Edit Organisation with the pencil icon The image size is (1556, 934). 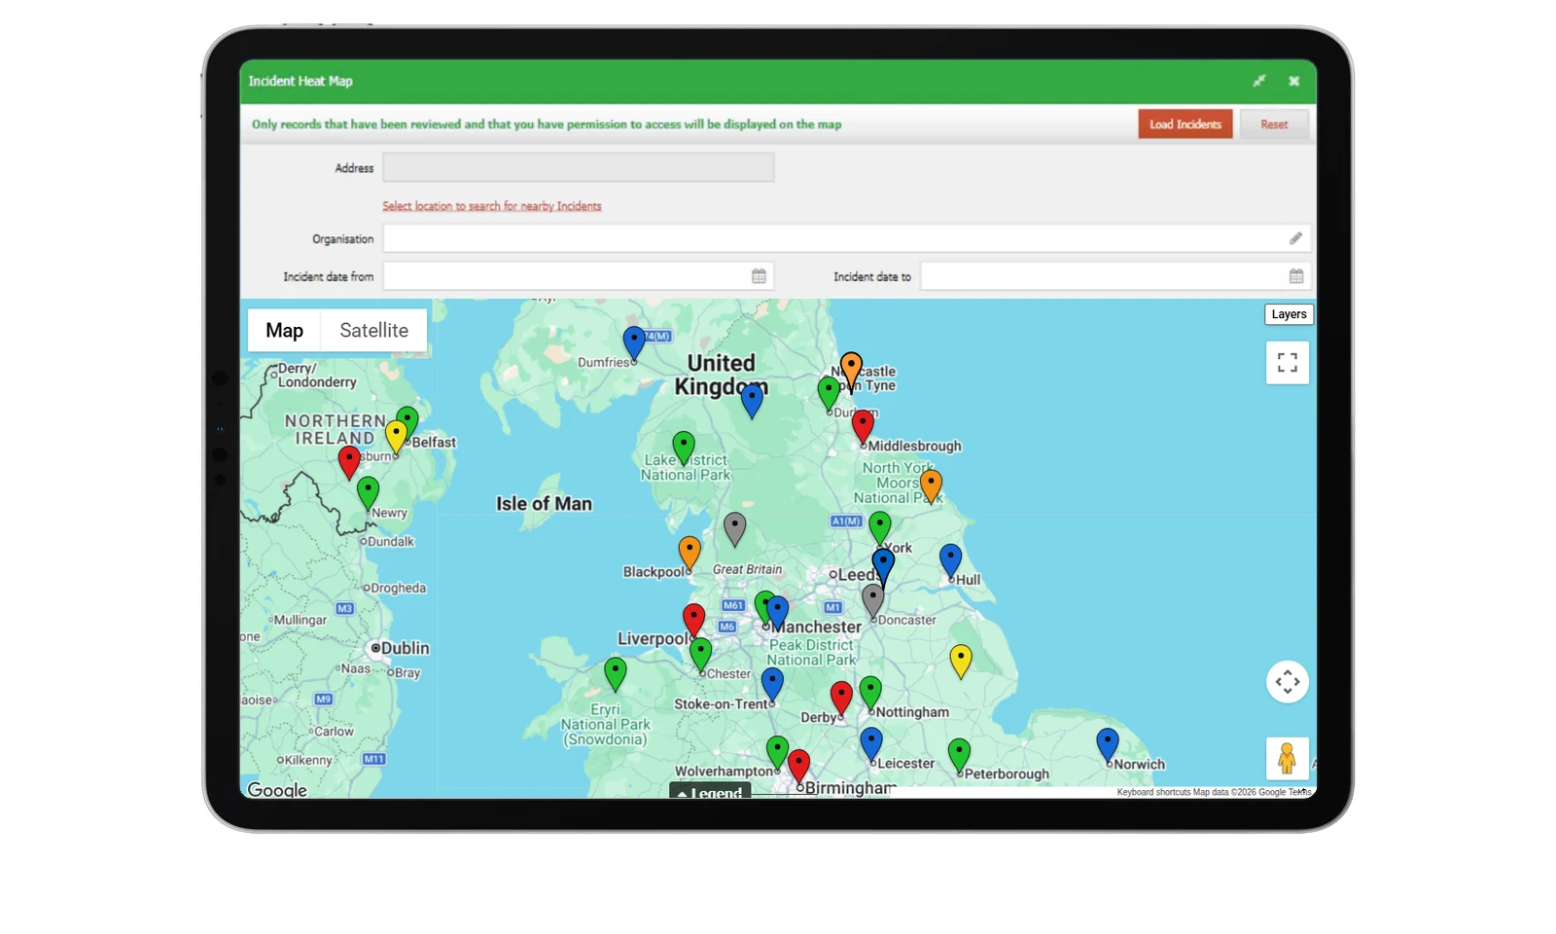point(1295,238)
